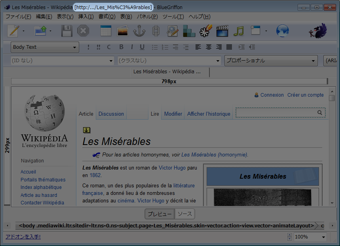
Task: Click the form window icon
Action: click(255, 31)
